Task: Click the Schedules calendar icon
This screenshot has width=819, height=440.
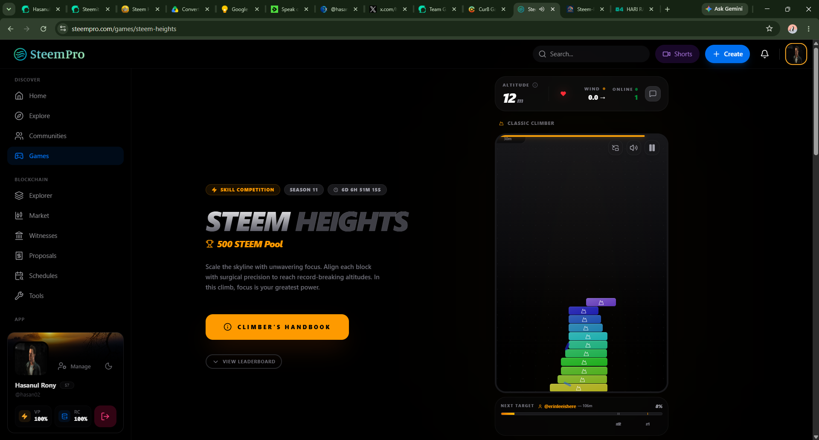Action: (19, 276)
